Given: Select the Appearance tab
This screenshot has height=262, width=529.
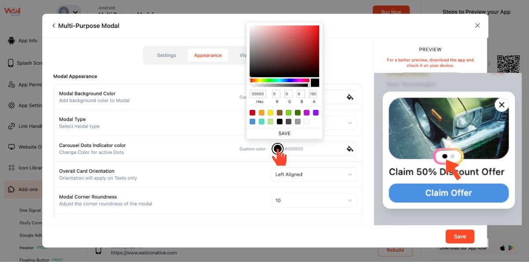Looking at the screenshot, I should (208, 55).
